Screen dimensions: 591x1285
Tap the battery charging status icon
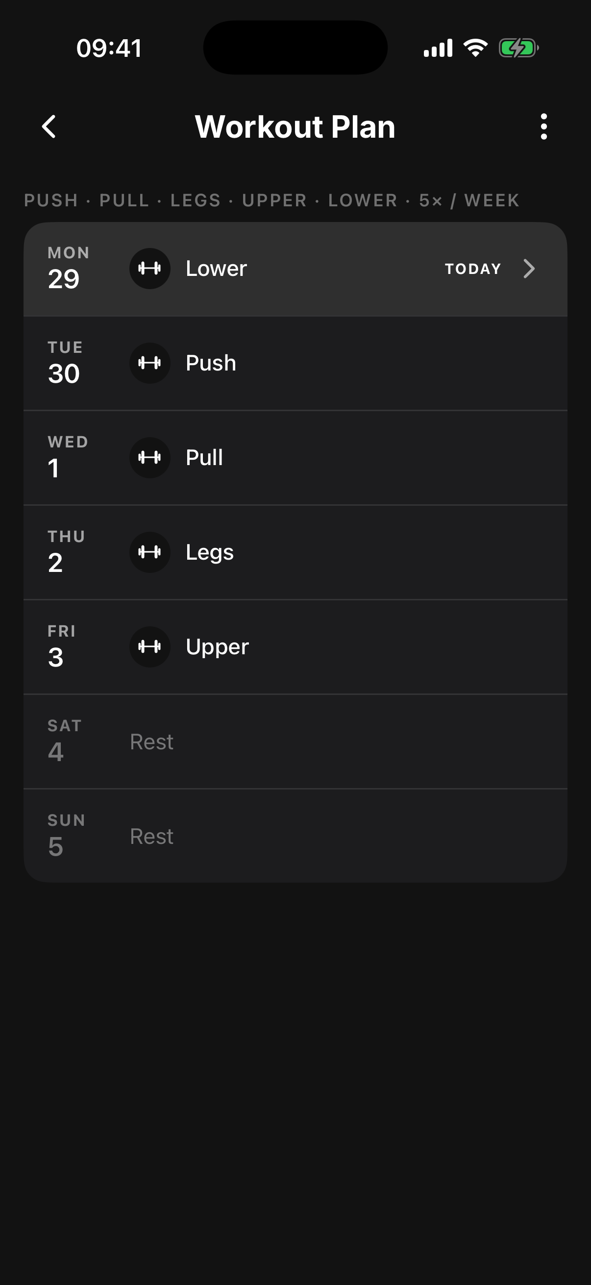coord(518,49)
